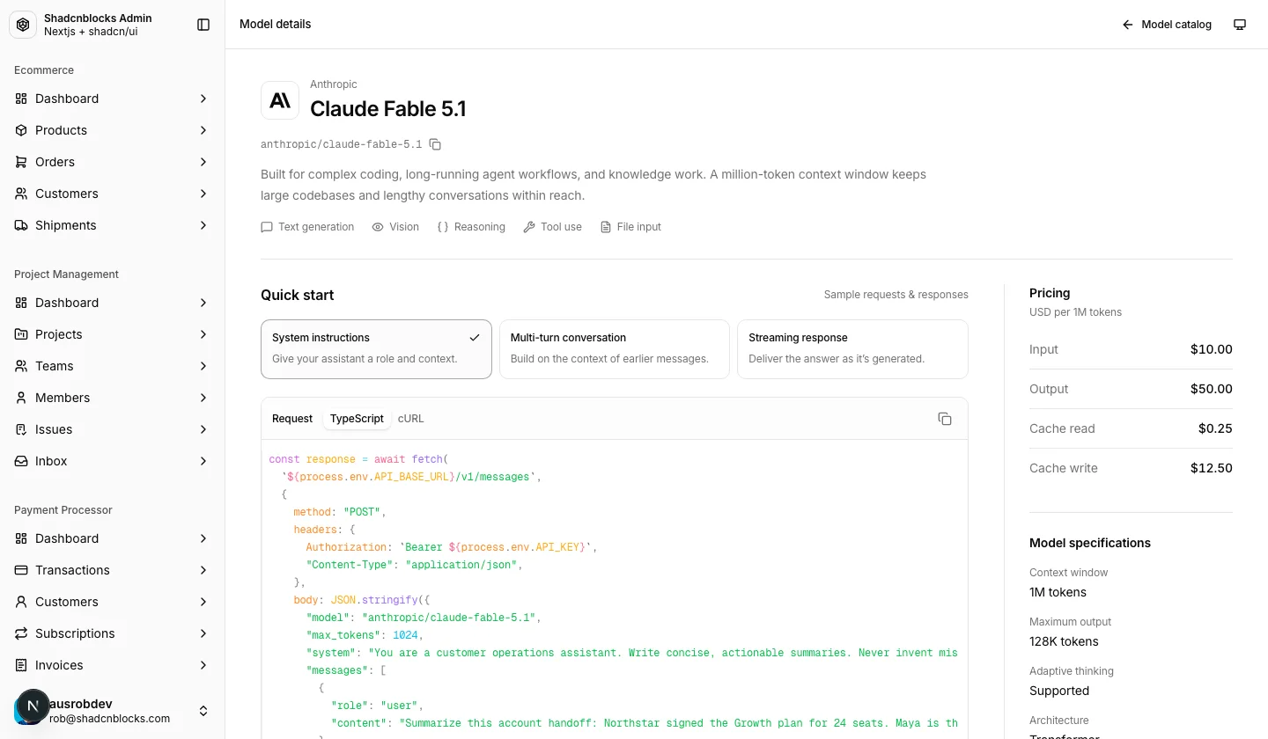Click the Shipments truck icon
The image size is (1268, 739).
pos(21,225)
